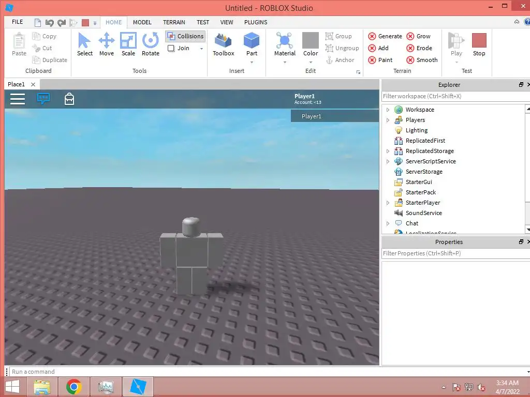
Task: Click the Add terrain button
Action: pyautogui.click(x=378, y=48)
